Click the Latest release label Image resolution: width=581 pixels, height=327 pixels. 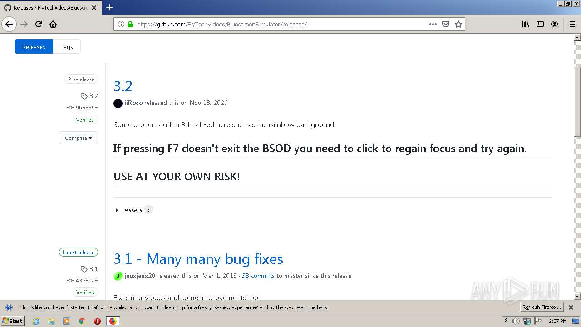79,253
